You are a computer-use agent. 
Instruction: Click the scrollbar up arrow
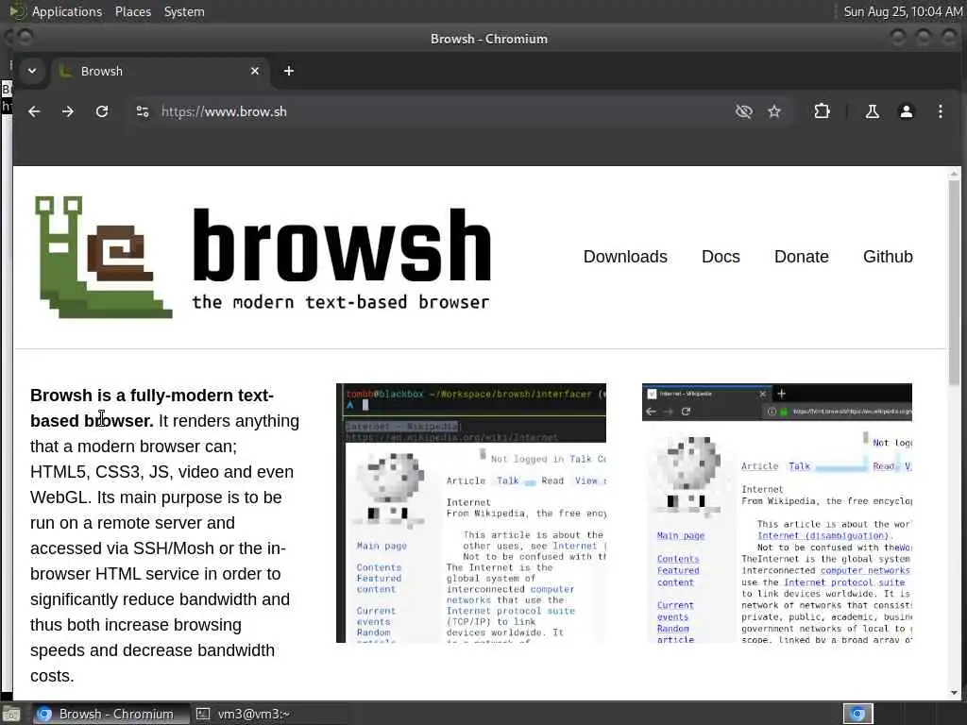coord(954,174)
